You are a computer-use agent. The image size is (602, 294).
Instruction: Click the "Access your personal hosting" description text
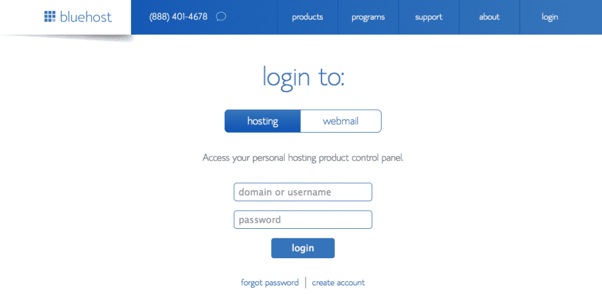303,158
